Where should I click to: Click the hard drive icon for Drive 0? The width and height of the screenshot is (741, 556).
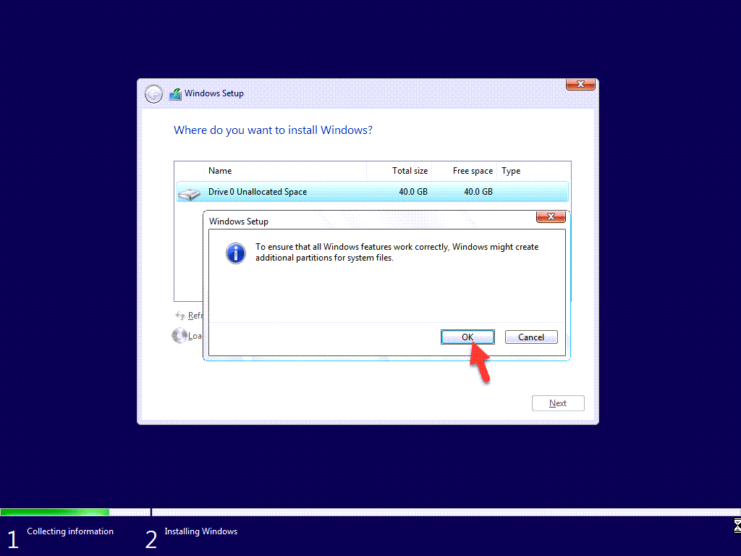190,193
